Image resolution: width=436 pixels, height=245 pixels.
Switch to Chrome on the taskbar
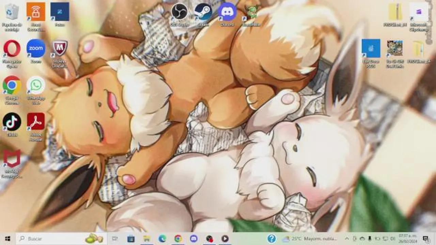pos(178,239)
